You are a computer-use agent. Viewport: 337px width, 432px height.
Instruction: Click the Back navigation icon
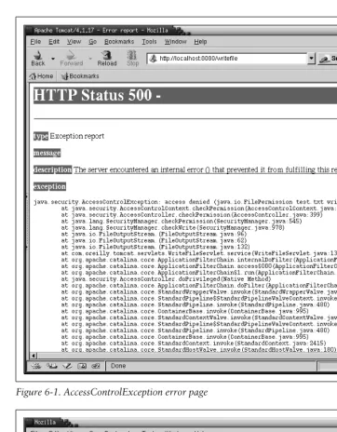click(38, 59)
